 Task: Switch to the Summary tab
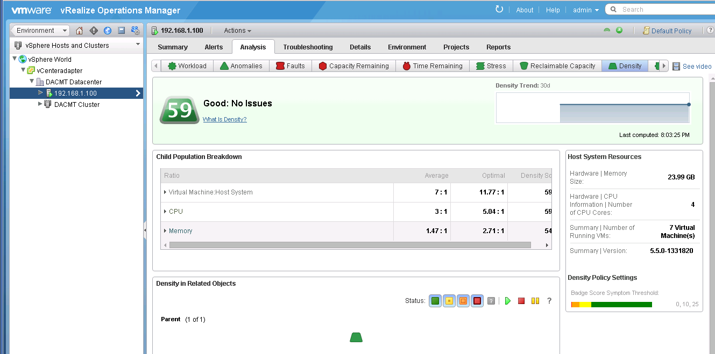coord(173,47)
